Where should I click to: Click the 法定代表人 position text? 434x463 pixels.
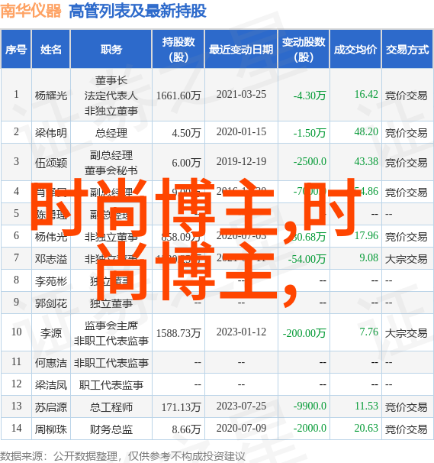pyautogui.click(x=111, y=96)
